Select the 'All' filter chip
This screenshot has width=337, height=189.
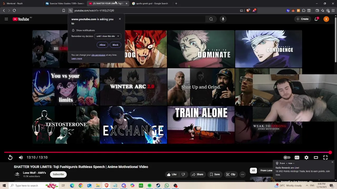[x=253, y=171]
